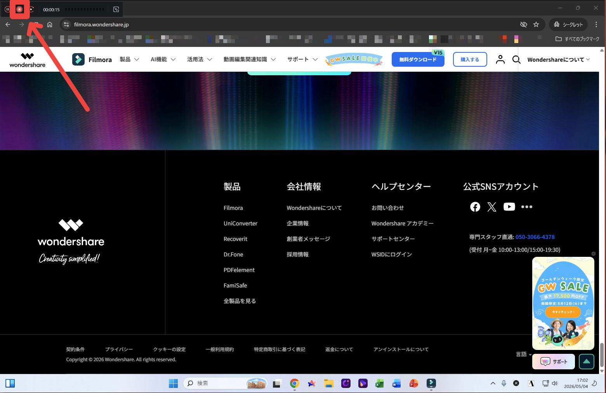
Task: Click the phone number 050-3066-4378
Action: coord(535,237)
